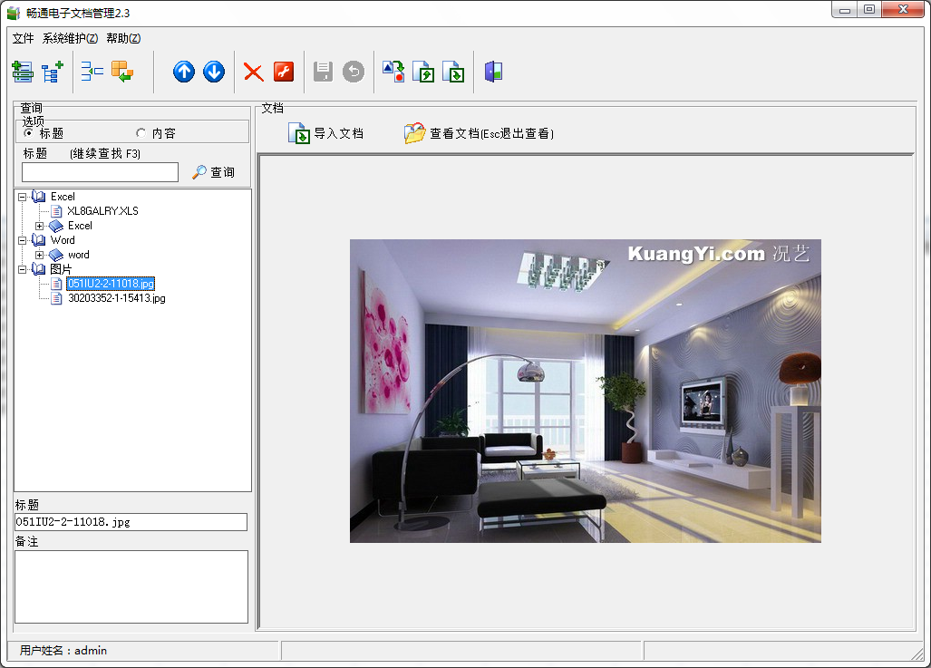Viewport: 931px width, 668px height.
Task: Click the Excel blue book subfolder icon
Action: [56, 226]
